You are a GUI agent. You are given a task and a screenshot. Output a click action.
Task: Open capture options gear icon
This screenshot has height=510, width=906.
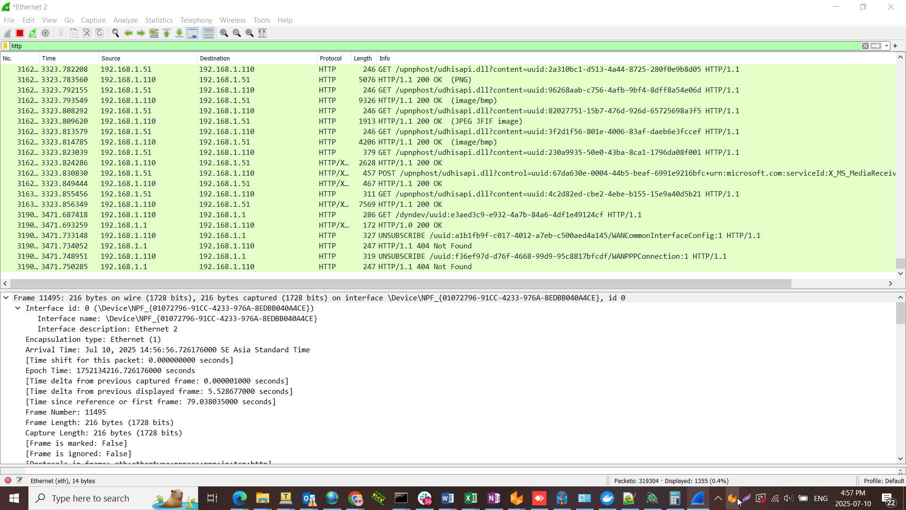pos(45,33)
